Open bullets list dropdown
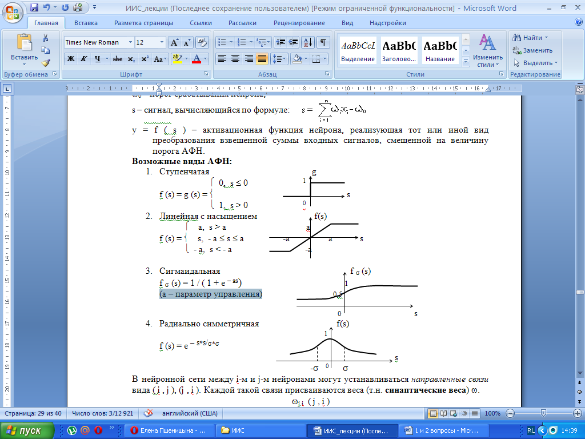This screenshot has height=439, width=585. (x=231, y=42)
